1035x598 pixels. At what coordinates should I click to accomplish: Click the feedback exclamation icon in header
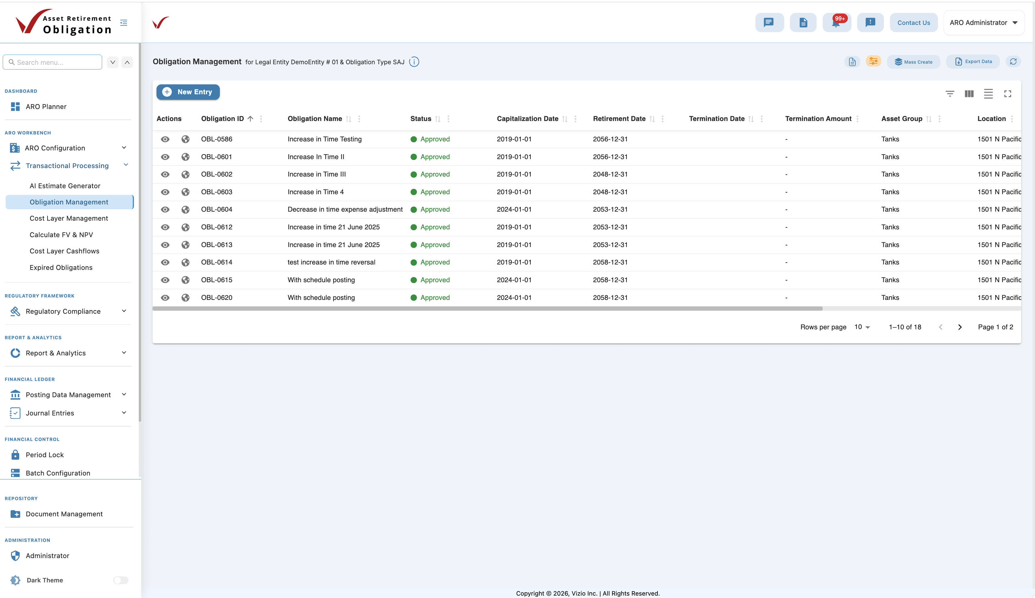coord(870,23)
